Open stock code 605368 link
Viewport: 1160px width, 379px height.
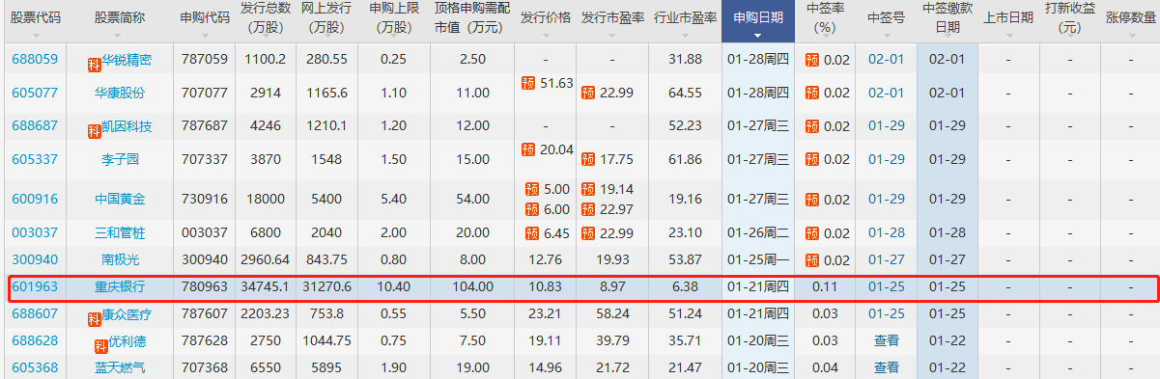[35, 367]
